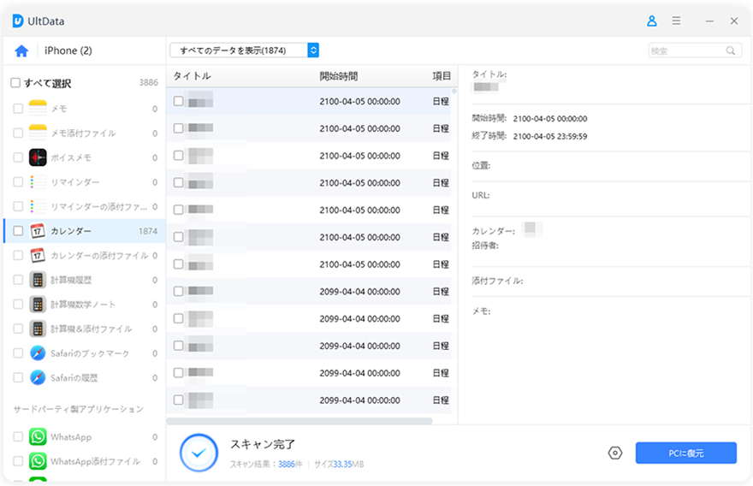753x486 pixels.
Task: Check the first 2099-04-04 event checkbox
Action: click(178, 292)
